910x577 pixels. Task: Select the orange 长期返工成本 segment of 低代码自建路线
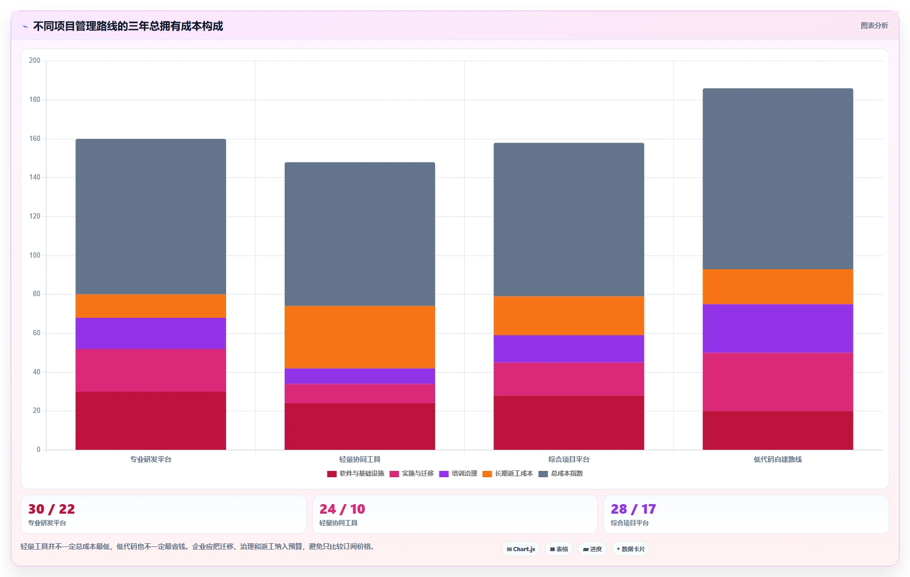pyautogui.click(x=778, y=287)
